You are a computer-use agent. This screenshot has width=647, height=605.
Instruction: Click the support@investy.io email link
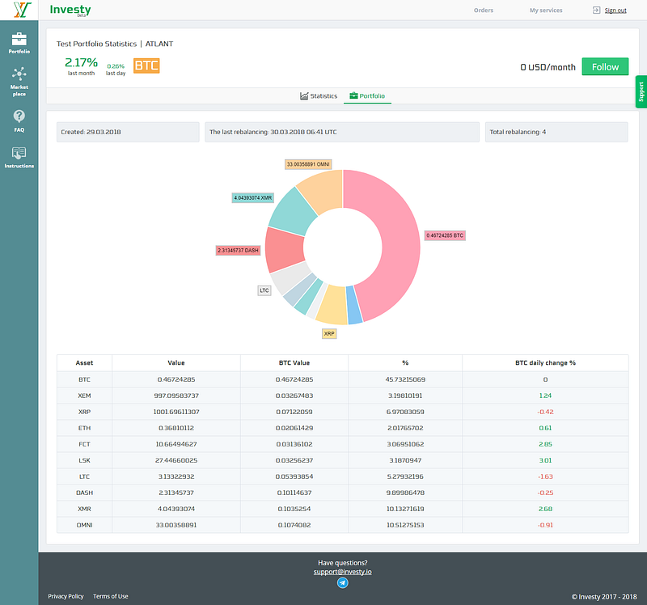click(342, 572)
